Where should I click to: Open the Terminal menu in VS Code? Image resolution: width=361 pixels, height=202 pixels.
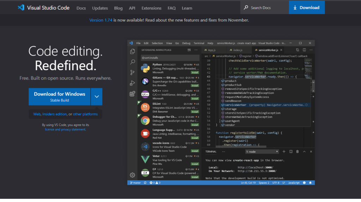199,43
